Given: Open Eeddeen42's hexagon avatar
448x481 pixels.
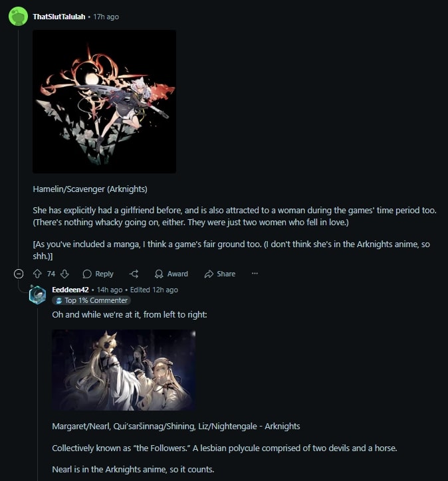Looking at the screenshot, I should coord(37,295).
